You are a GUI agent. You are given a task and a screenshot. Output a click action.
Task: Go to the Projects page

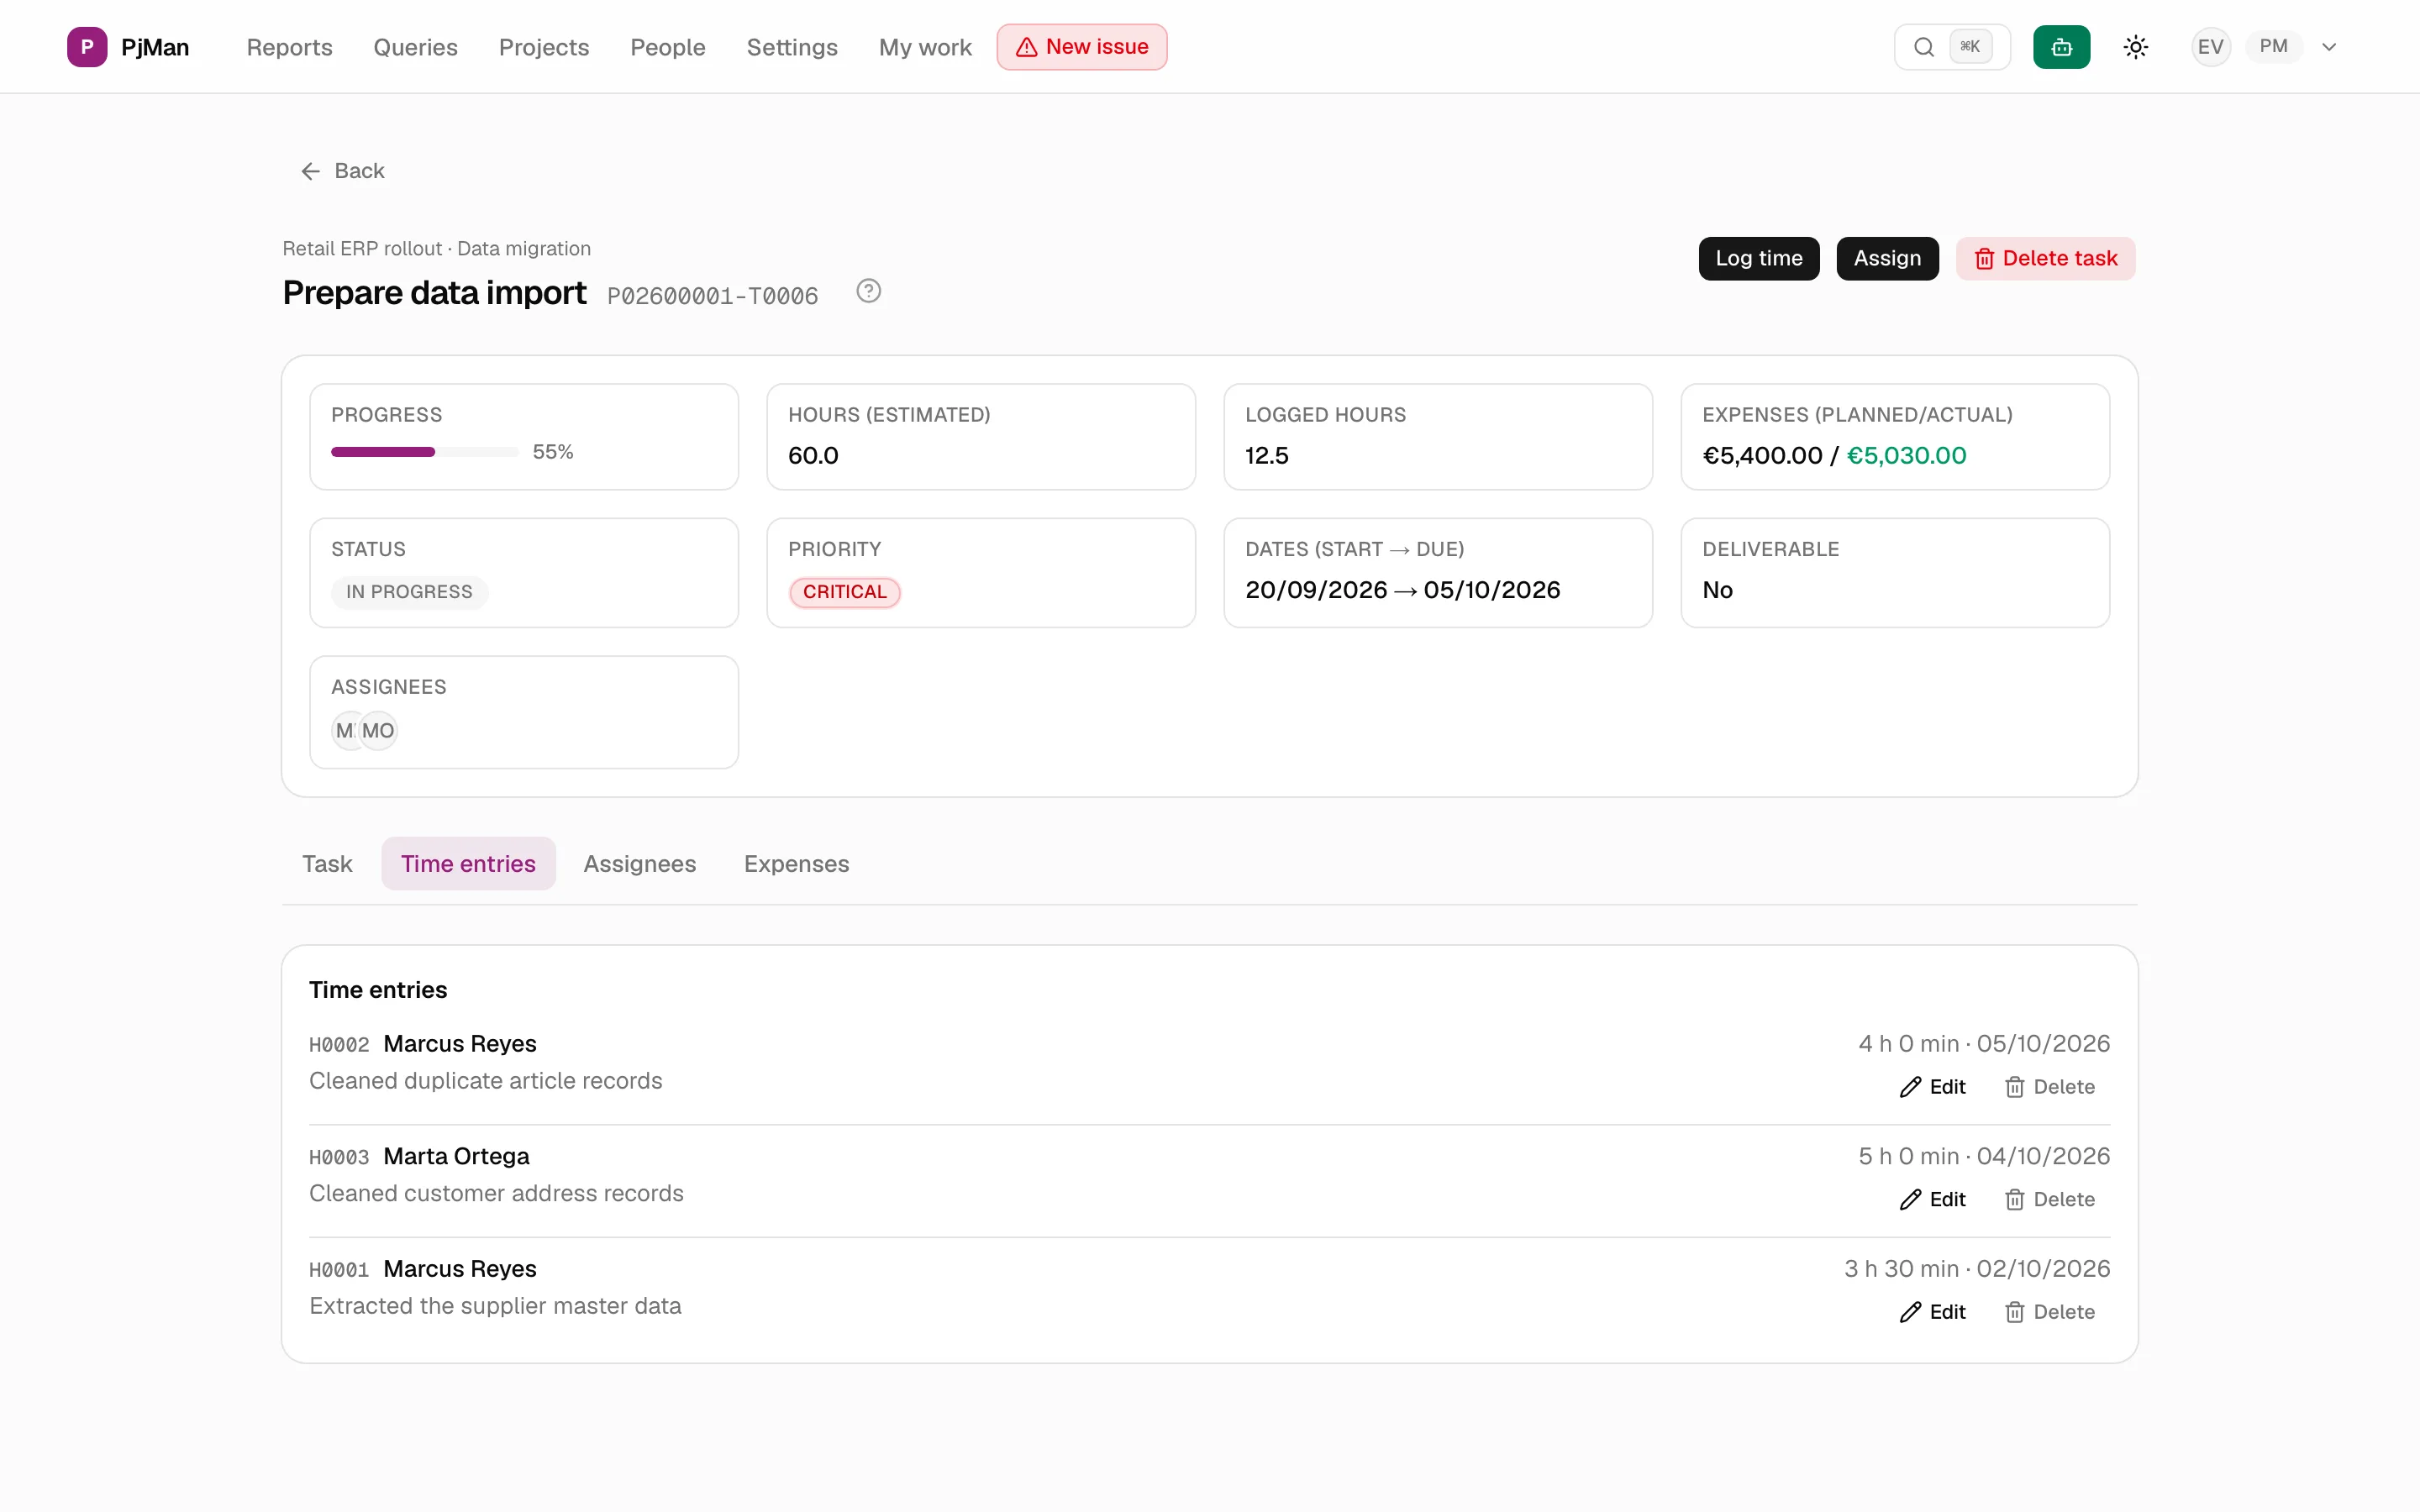544,47
